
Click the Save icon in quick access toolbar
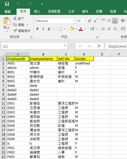[7, 4]
